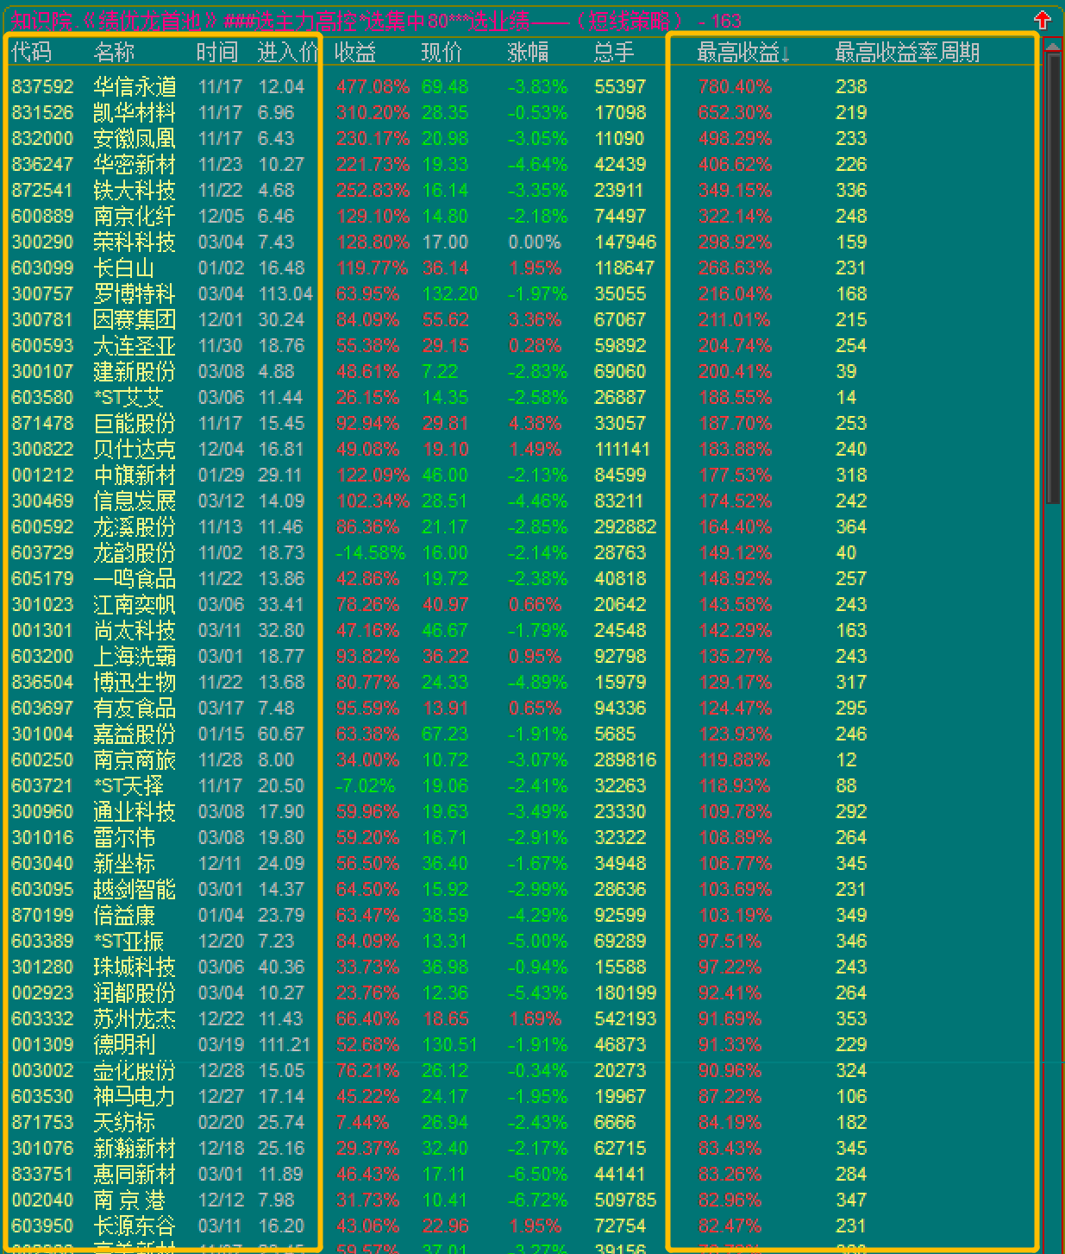Select 有友食品 stock name

click(135, 708)
